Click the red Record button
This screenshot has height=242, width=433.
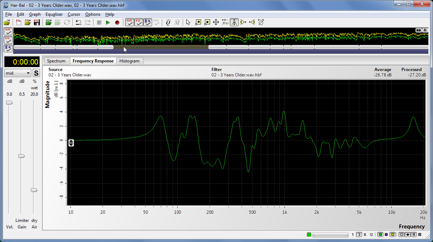(x=117, y=22)
